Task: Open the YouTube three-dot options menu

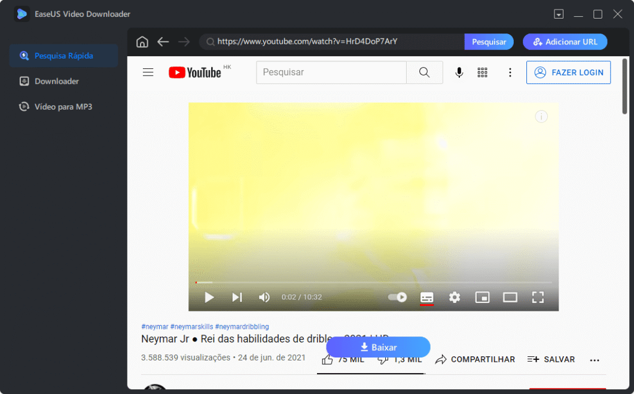Action: point(510,72)
